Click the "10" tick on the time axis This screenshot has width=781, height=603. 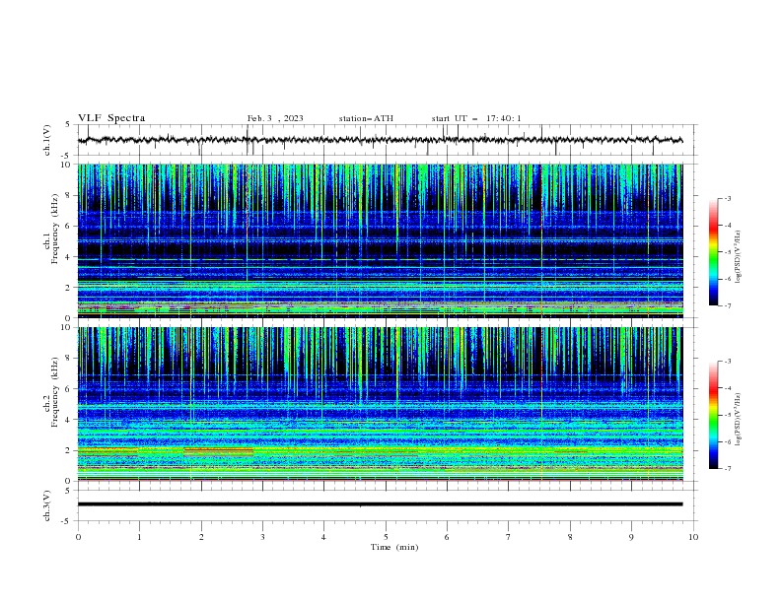(693, 537)
